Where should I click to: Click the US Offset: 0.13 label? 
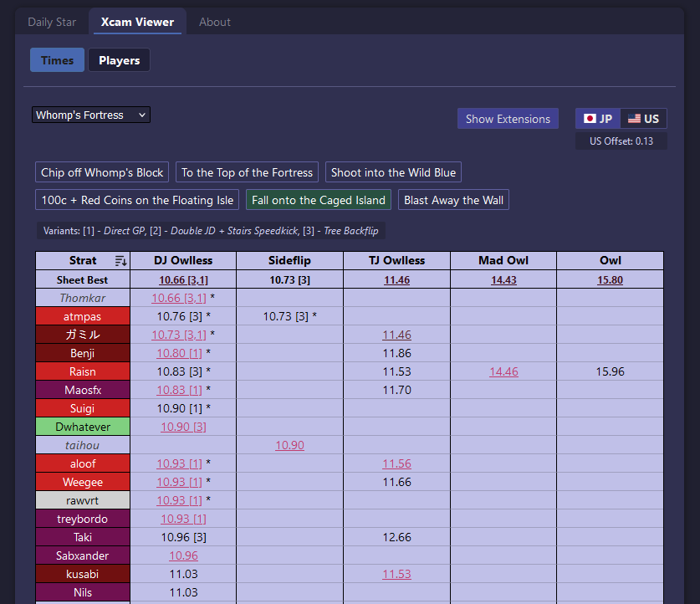(621, 141)
